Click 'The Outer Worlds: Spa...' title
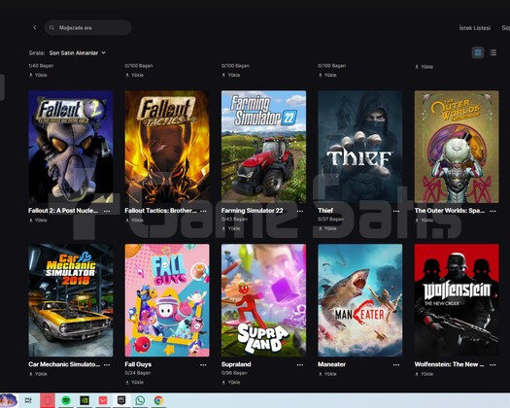This screenshot has height=408, width=510. [x=450, y=211]
